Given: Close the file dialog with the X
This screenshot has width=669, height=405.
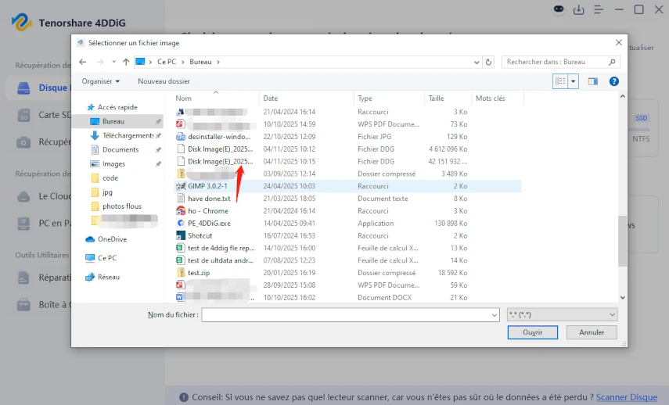Looking at the screenshot, I should [619, 43].
